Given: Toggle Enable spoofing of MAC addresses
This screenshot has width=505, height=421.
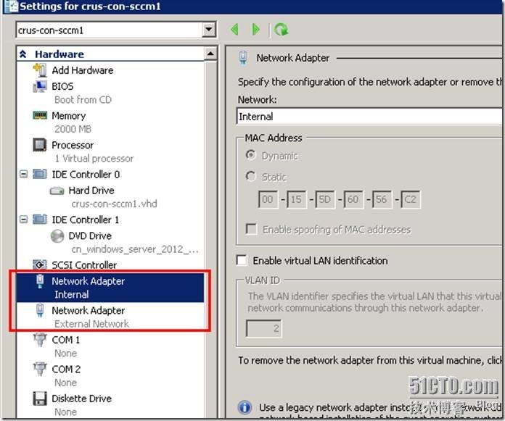Looking at the screenshot, I should pyautogui.click(x=251, y=229).
